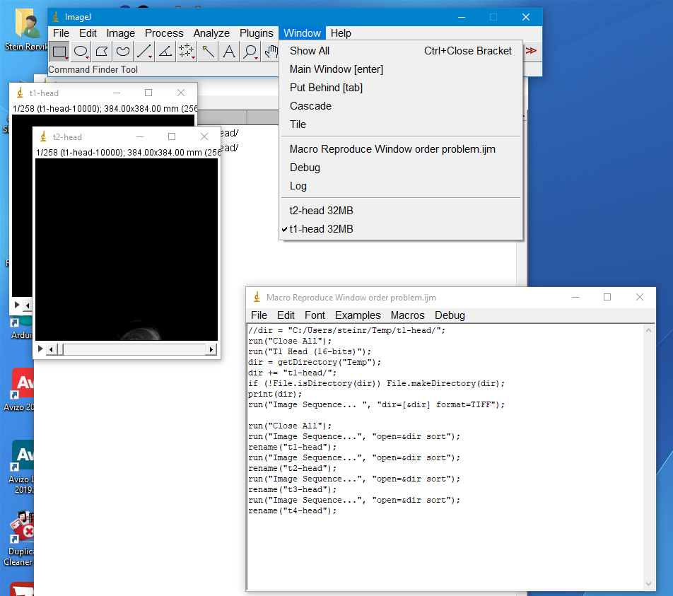Select the Wand tracing tool
The width and height of the screenshot is (673, 596).
click(x=208, y=51)
